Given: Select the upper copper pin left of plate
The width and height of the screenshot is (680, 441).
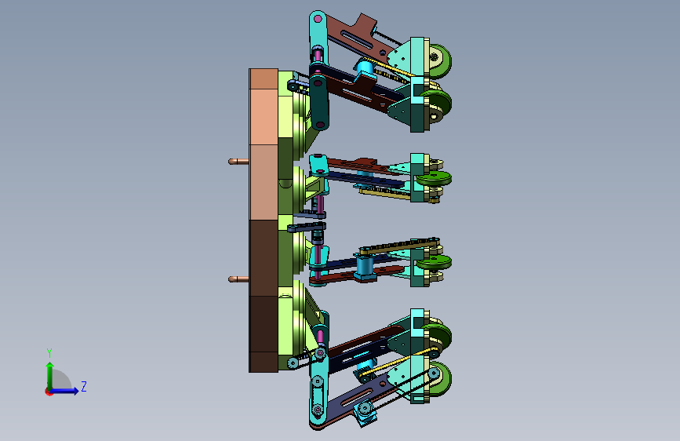Looking at the screenshot, I should (x=238, y=162).
